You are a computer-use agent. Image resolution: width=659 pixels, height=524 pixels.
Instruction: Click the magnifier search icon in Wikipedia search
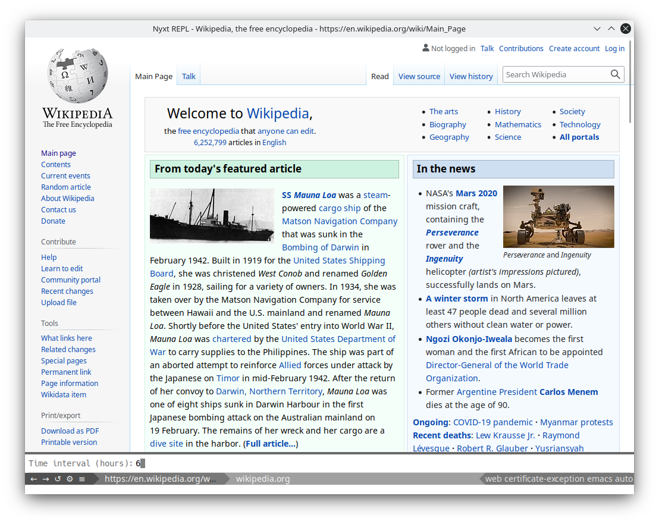click(616, 74)
